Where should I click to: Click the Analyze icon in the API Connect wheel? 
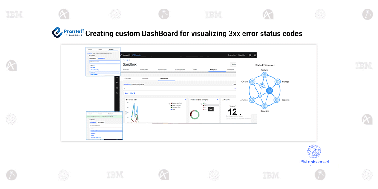pos(252,100)
